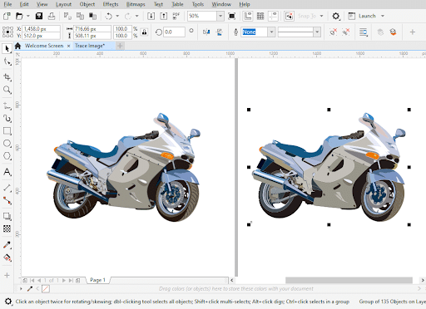
Task: Select the Shape tool in toolbox
Action: pos(7,61)
